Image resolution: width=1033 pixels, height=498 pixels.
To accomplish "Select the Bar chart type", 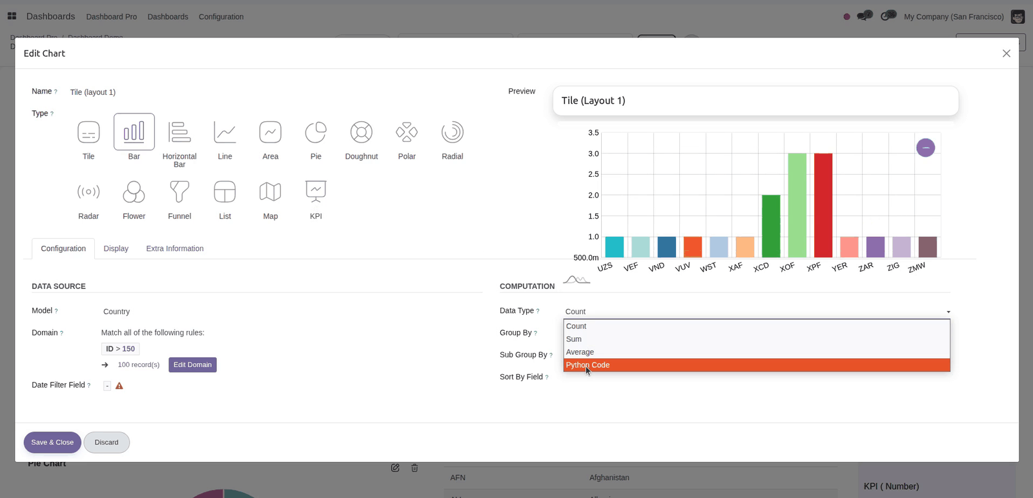I will pyautogui.click(x=134, y=132).
